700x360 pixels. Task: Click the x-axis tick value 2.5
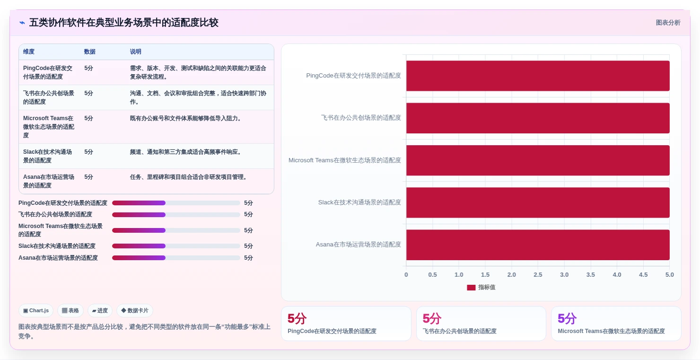pyautogui.click(x=538, y=275)
